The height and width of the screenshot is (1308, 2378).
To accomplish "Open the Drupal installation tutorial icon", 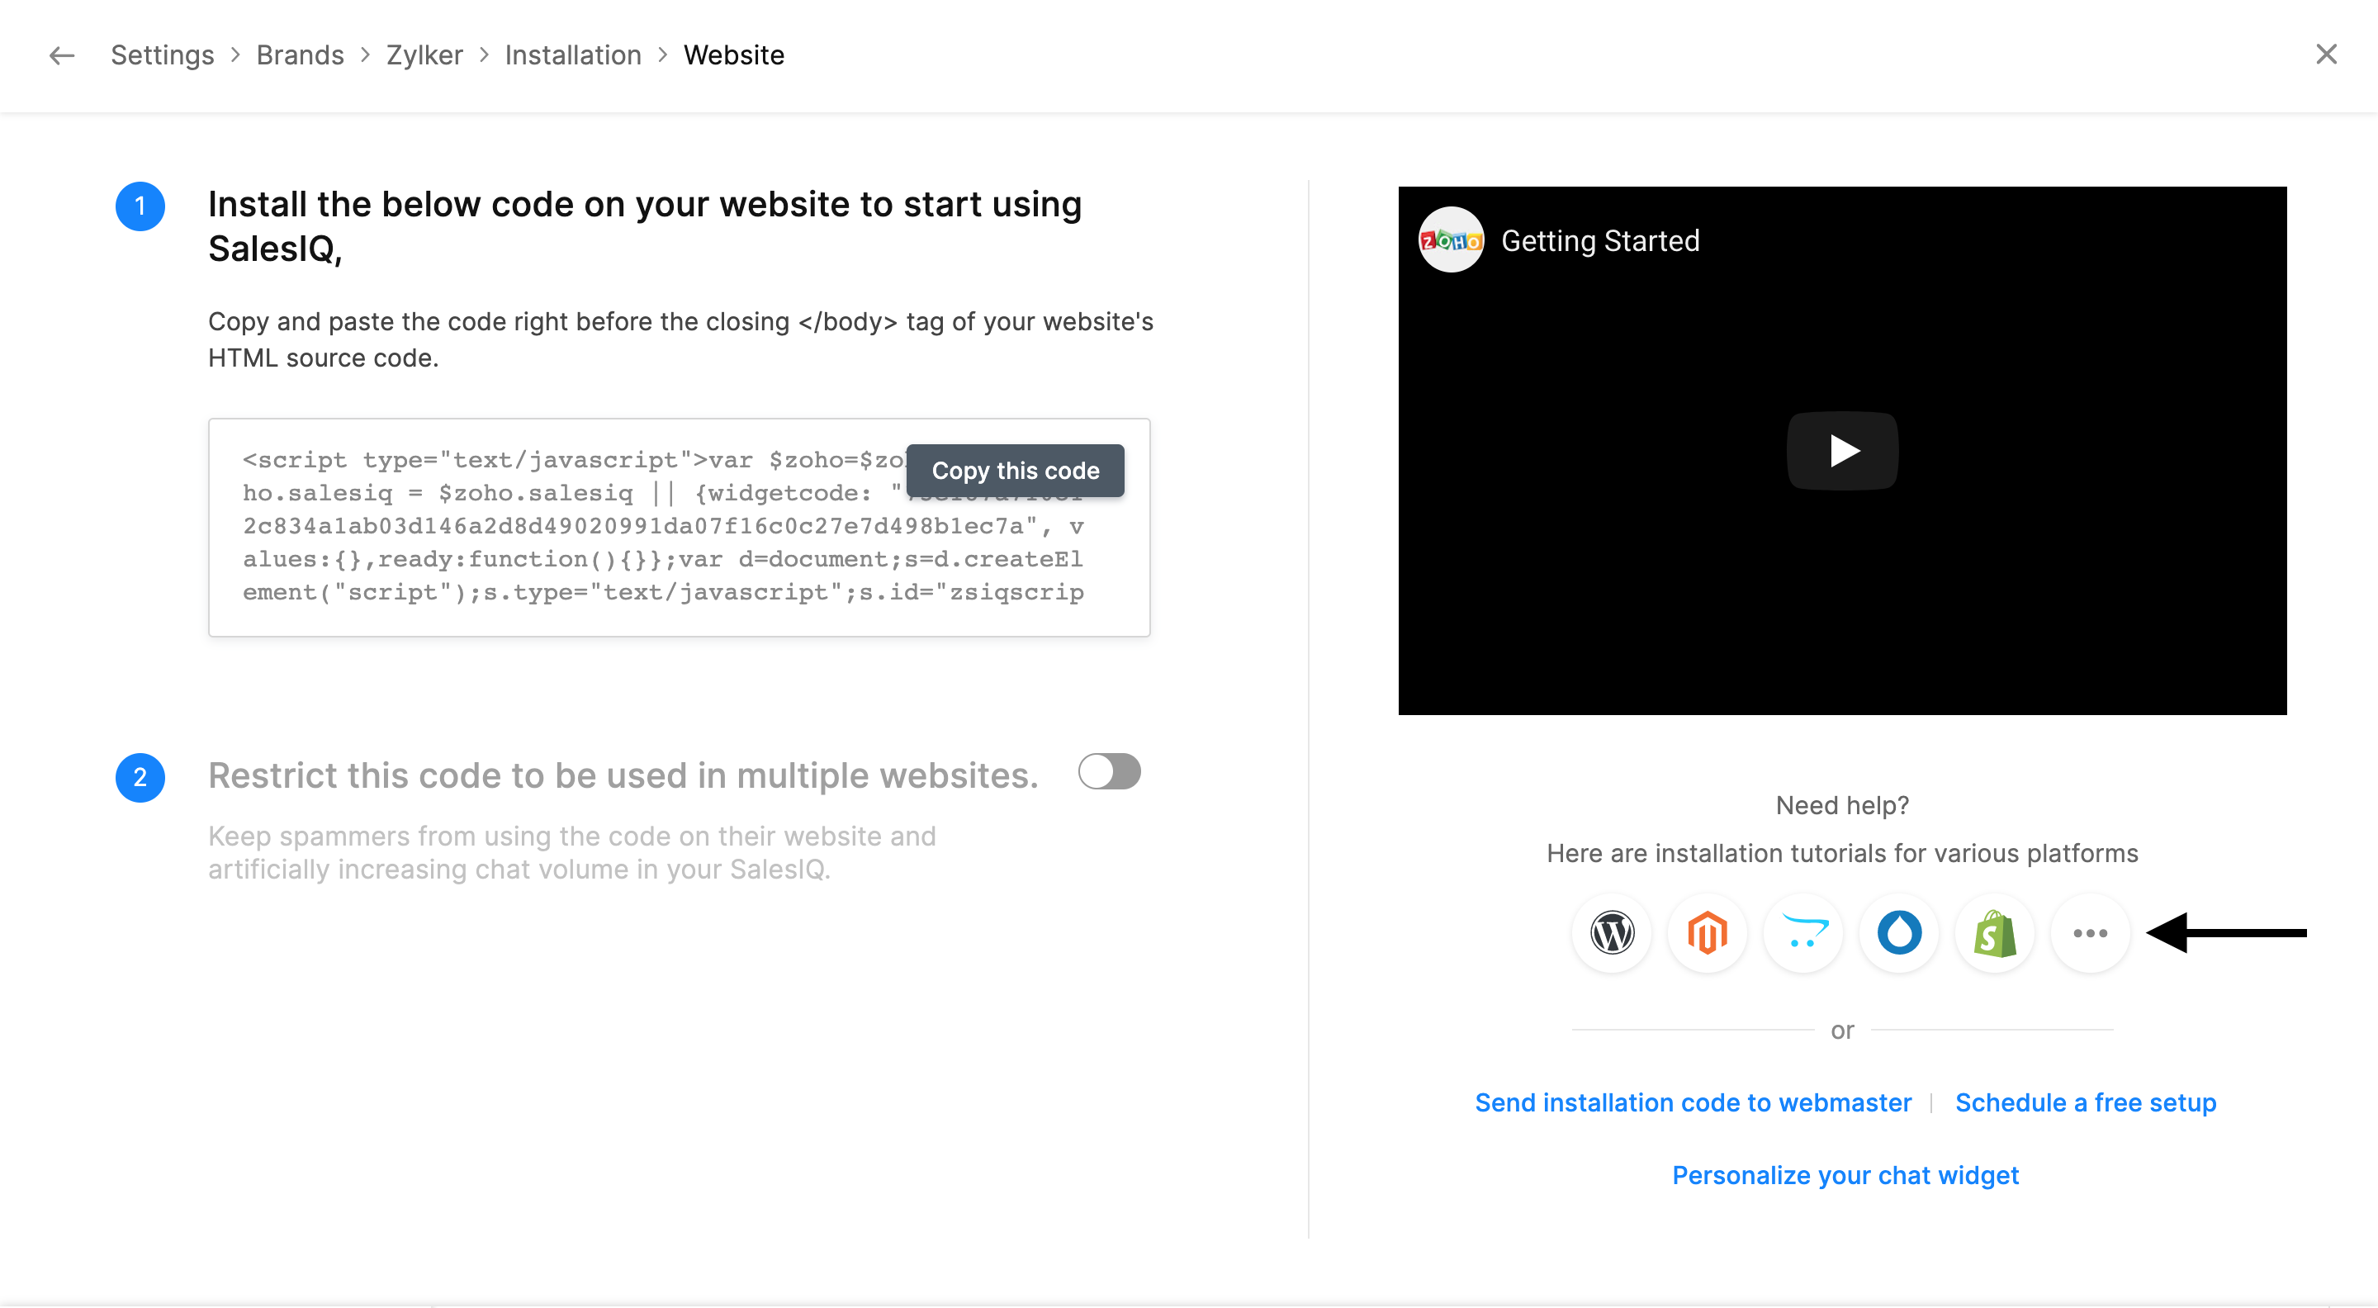I will click(1899, 932).
